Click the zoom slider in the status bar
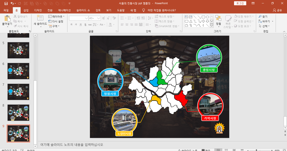287x151 pixels. point(259,150)
